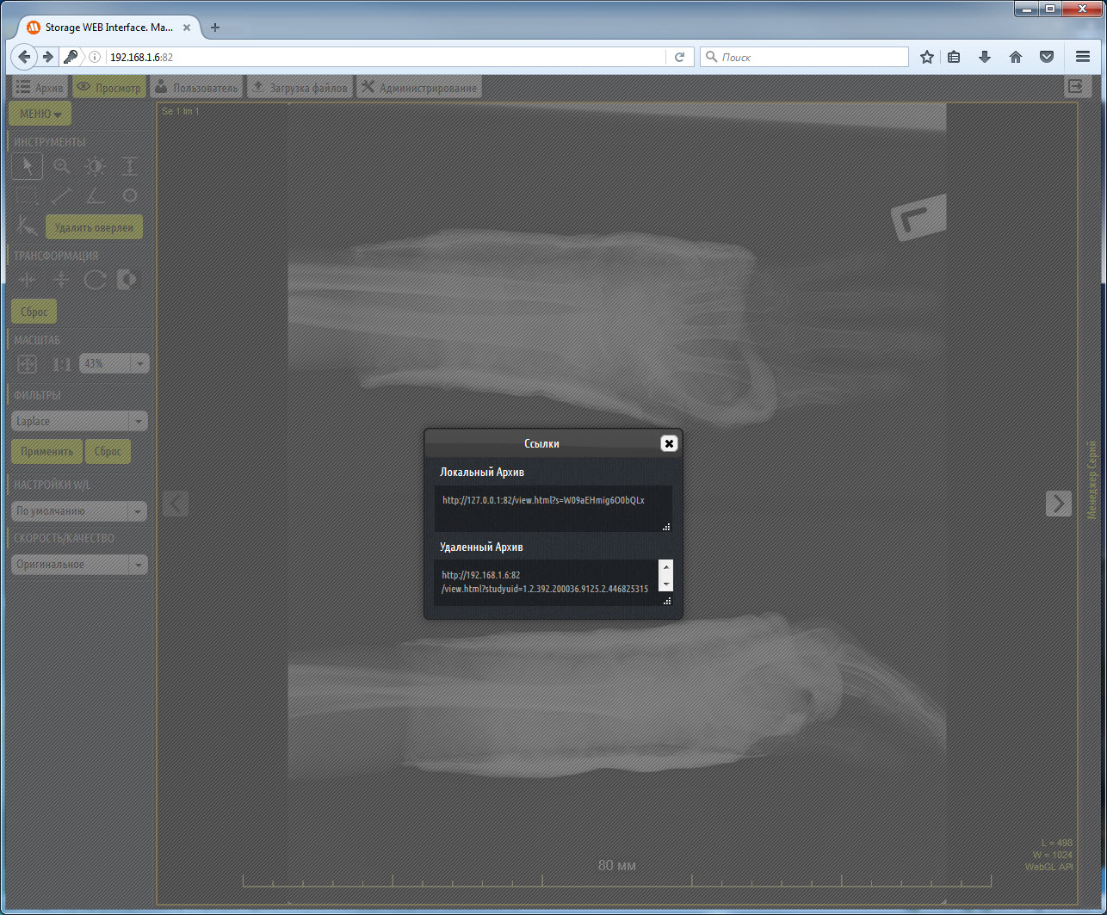Select the line measurement tool
1107x915 pixels.
[x=61, y=195]
